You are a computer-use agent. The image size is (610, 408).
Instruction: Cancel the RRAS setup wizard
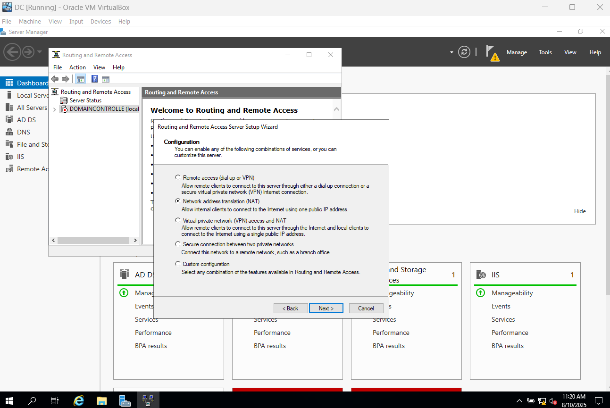pos(366,308)
